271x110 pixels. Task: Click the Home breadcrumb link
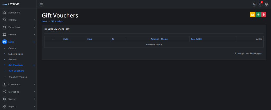(44, 21)
